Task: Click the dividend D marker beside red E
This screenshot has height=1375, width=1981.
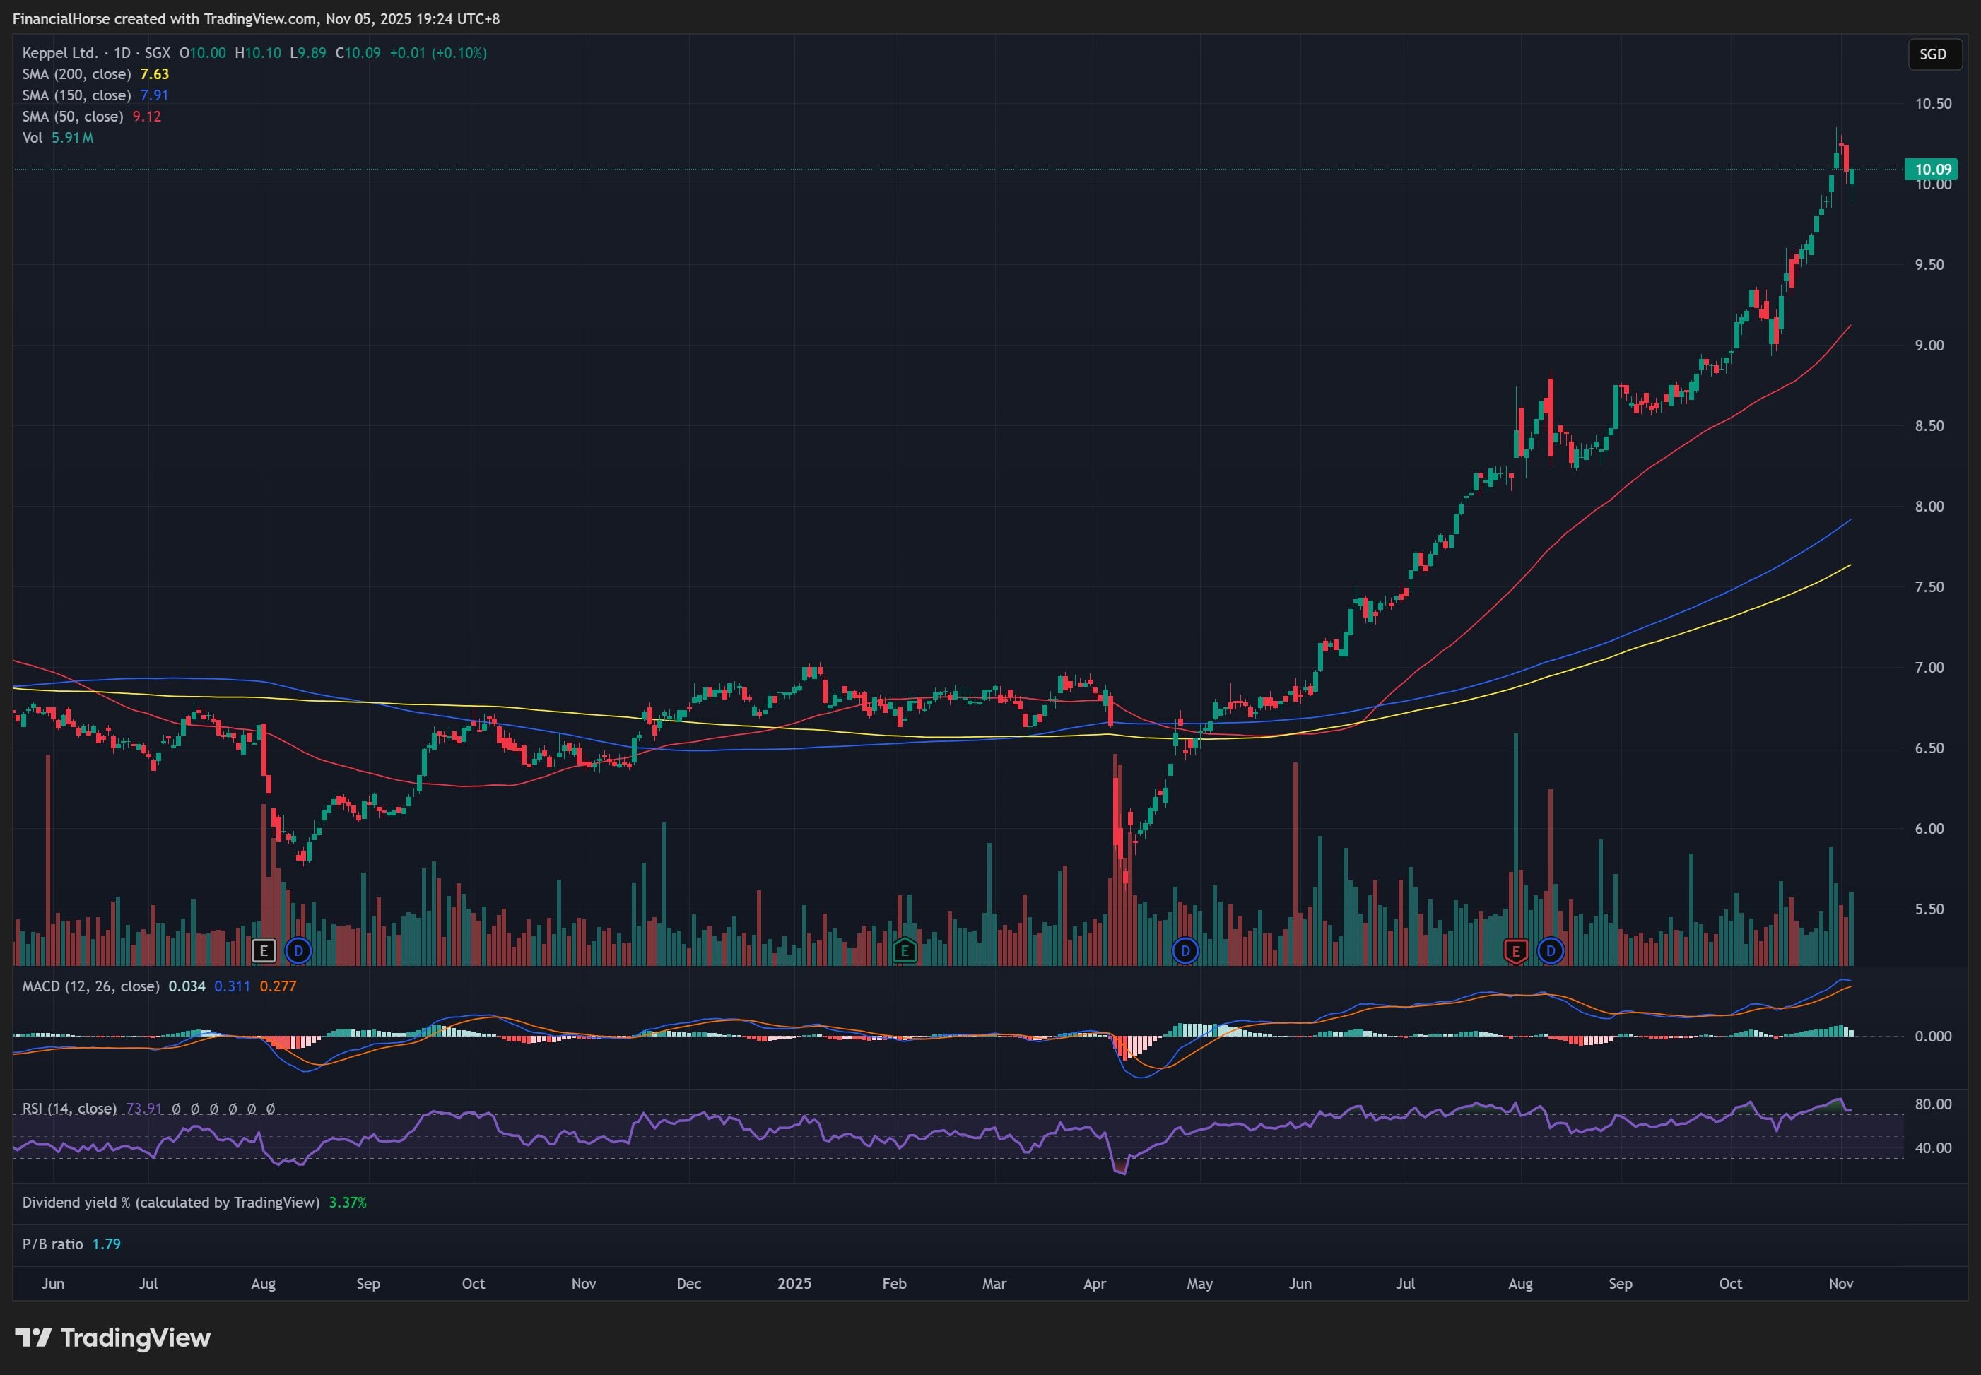Action: coord(1550,951)
